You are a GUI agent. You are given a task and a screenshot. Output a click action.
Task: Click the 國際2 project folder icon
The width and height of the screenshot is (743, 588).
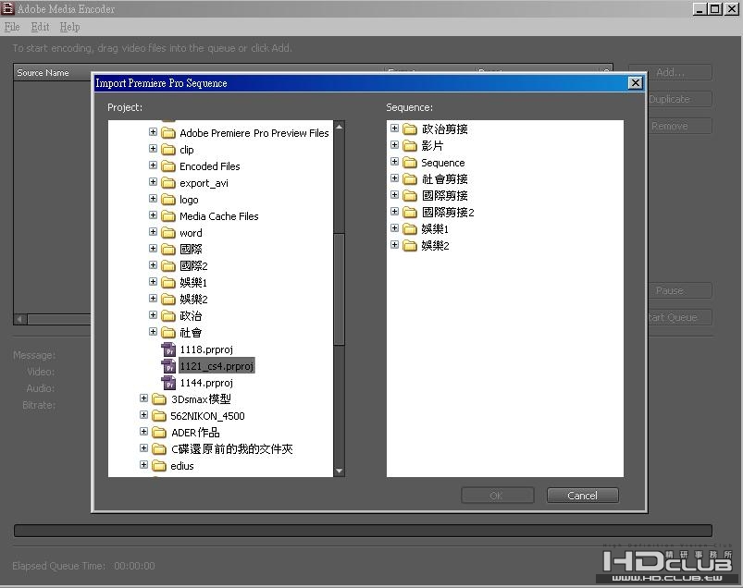click(168, 266)
